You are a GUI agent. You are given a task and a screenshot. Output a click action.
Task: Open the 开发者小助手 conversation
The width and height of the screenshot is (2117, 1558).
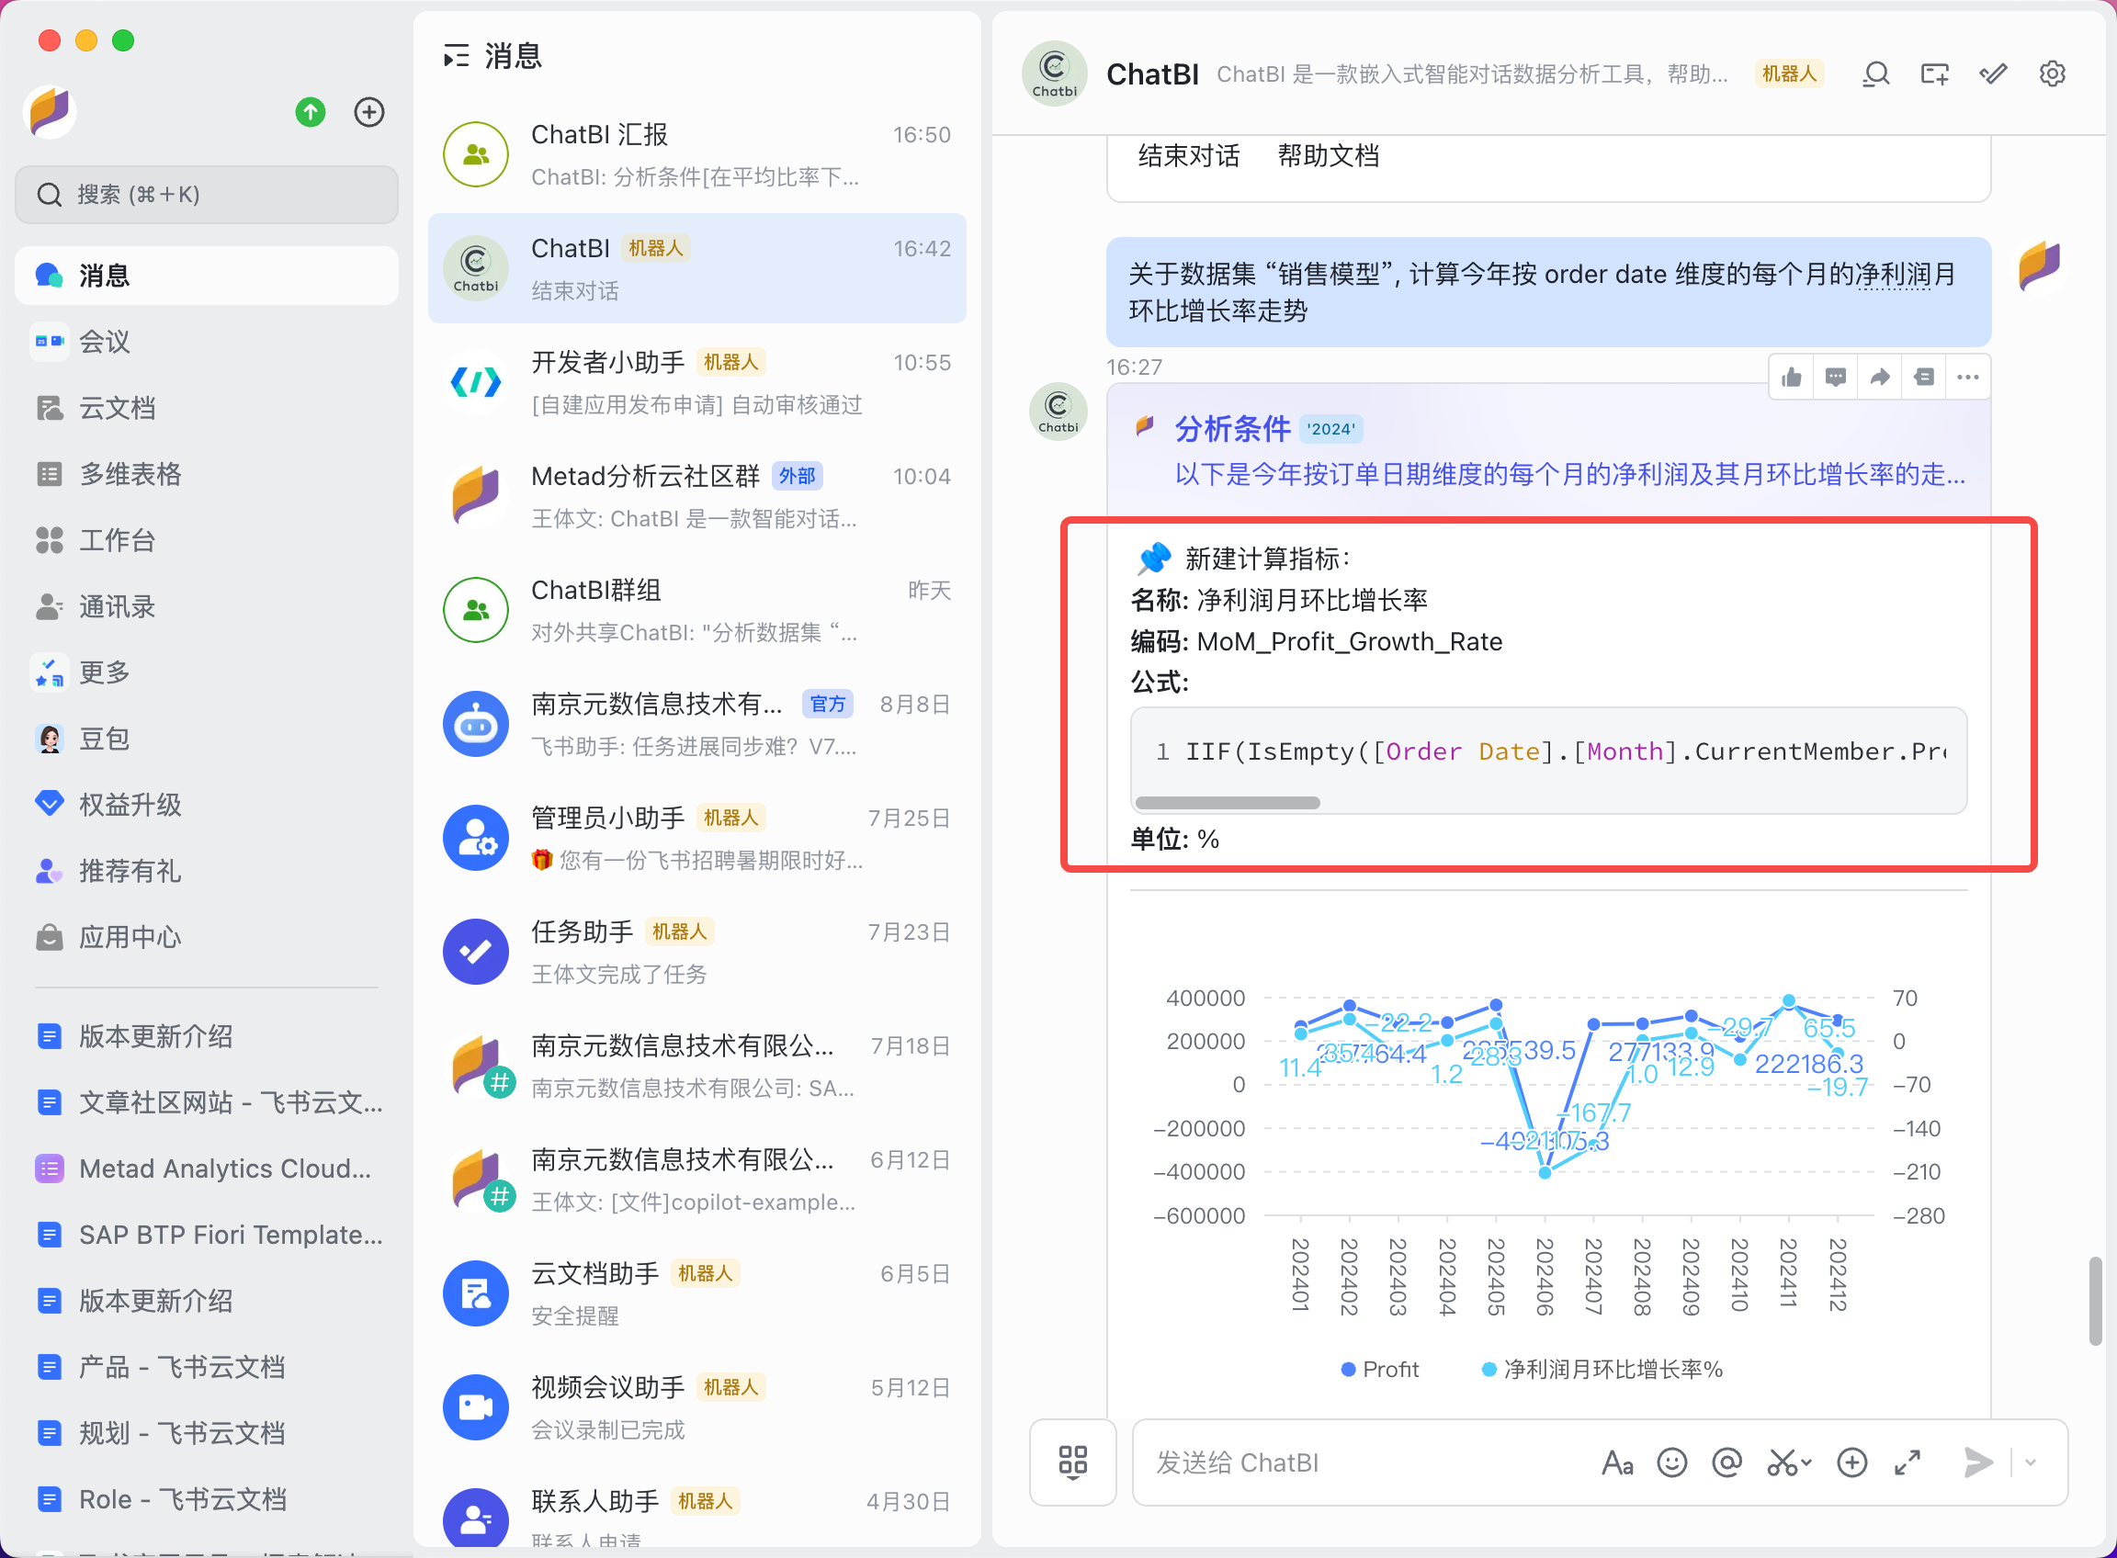pyautogui.click(x=697, y=383)
